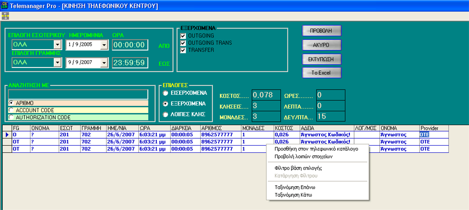Click the 8962577777 number in first row
469x210 pixels.
[x=221, y=135]
